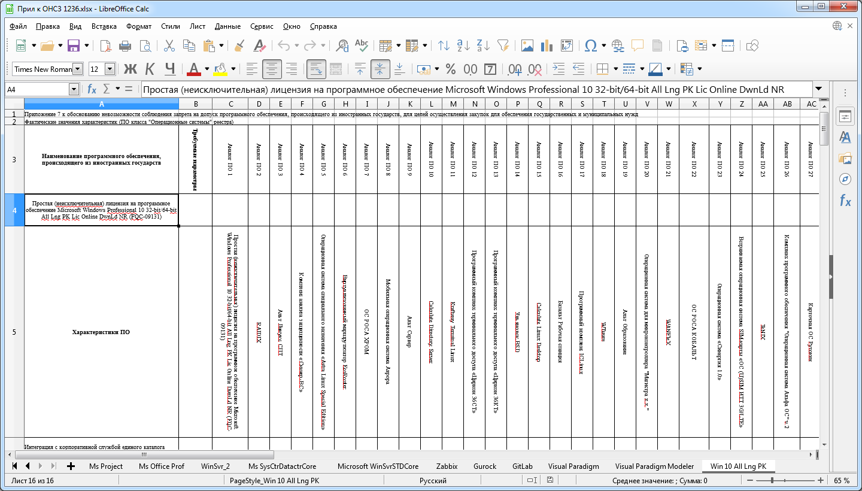Add a decimal place
862x491 pixels.
point(515,69)
